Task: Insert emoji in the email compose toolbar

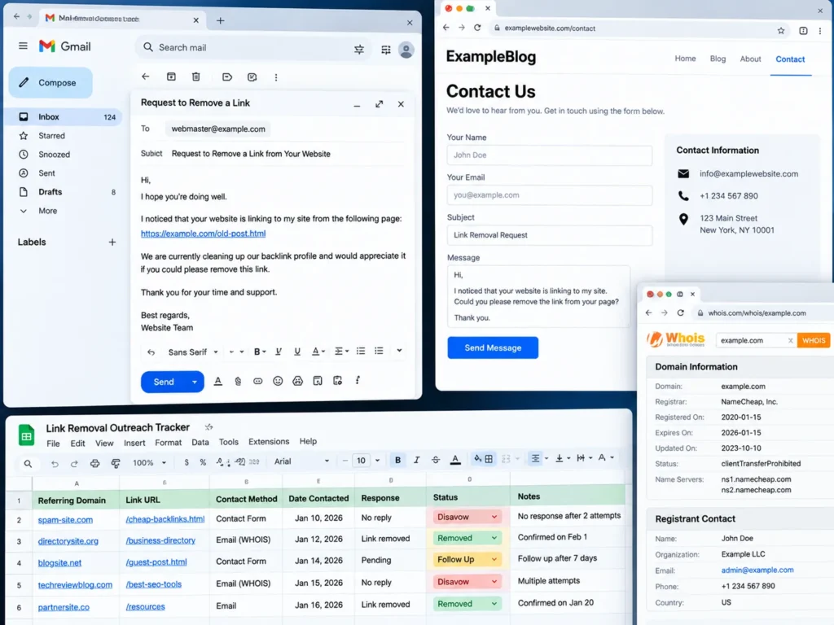Action: pyautogui.click(x=278, y=381)
